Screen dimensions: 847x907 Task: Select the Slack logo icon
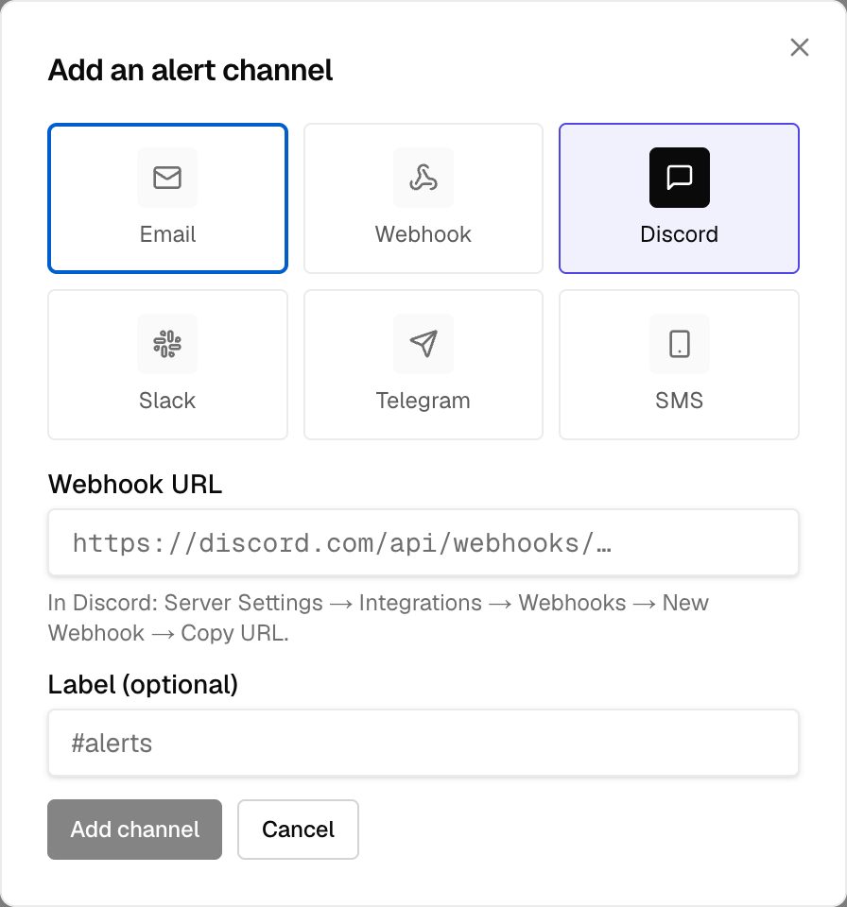pos(167,344)
